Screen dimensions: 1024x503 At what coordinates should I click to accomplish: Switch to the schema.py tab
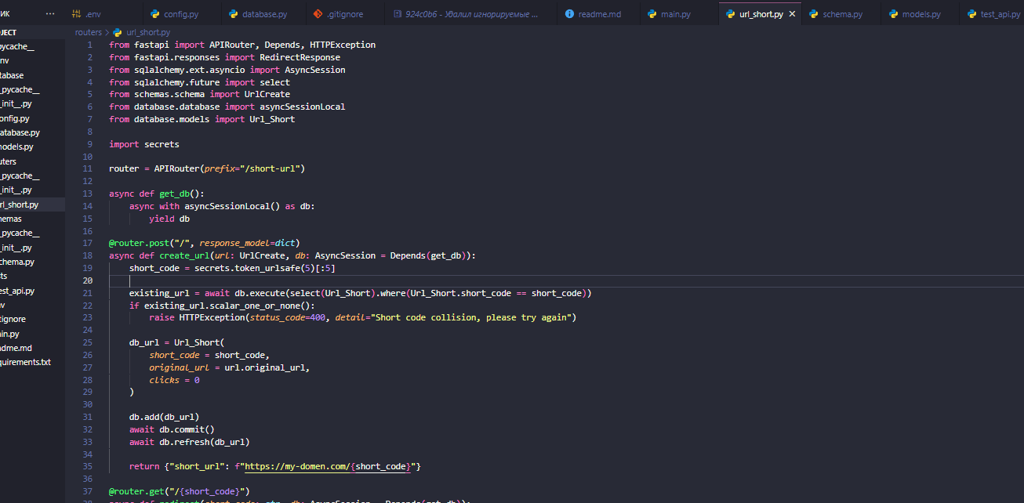(x=842, y=14)
